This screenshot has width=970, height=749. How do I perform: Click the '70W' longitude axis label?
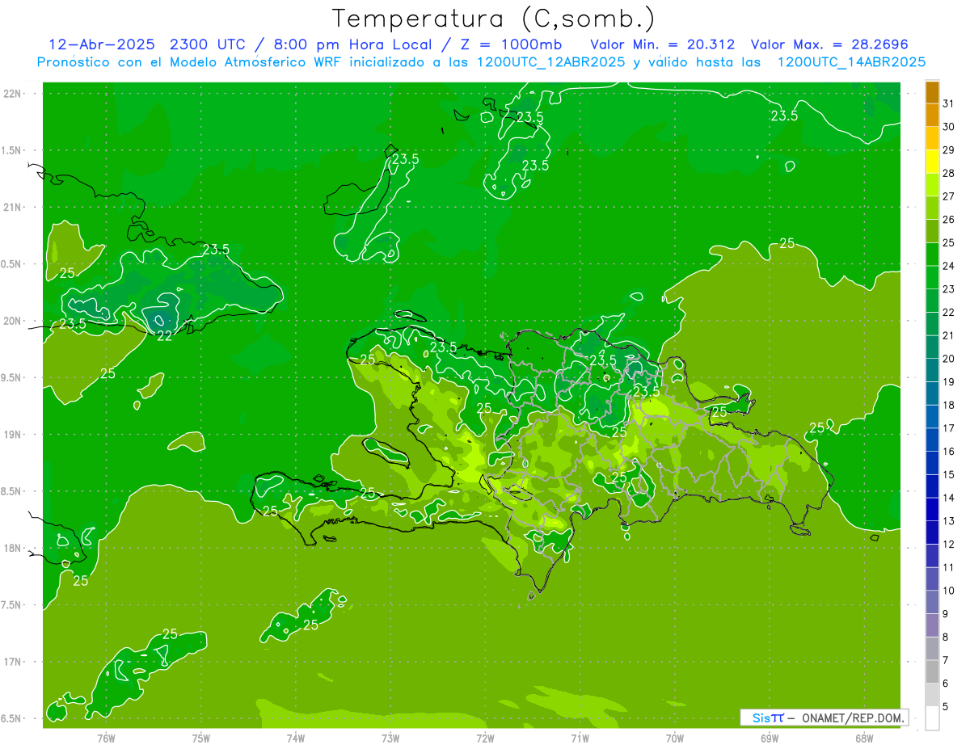674,739
